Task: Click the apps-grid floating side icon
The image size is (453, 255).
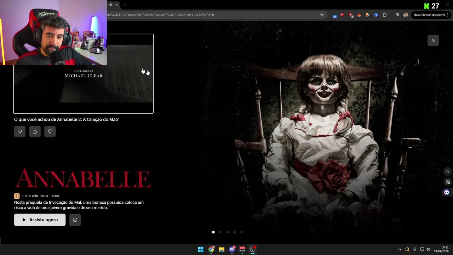Action: click(447, 182)
